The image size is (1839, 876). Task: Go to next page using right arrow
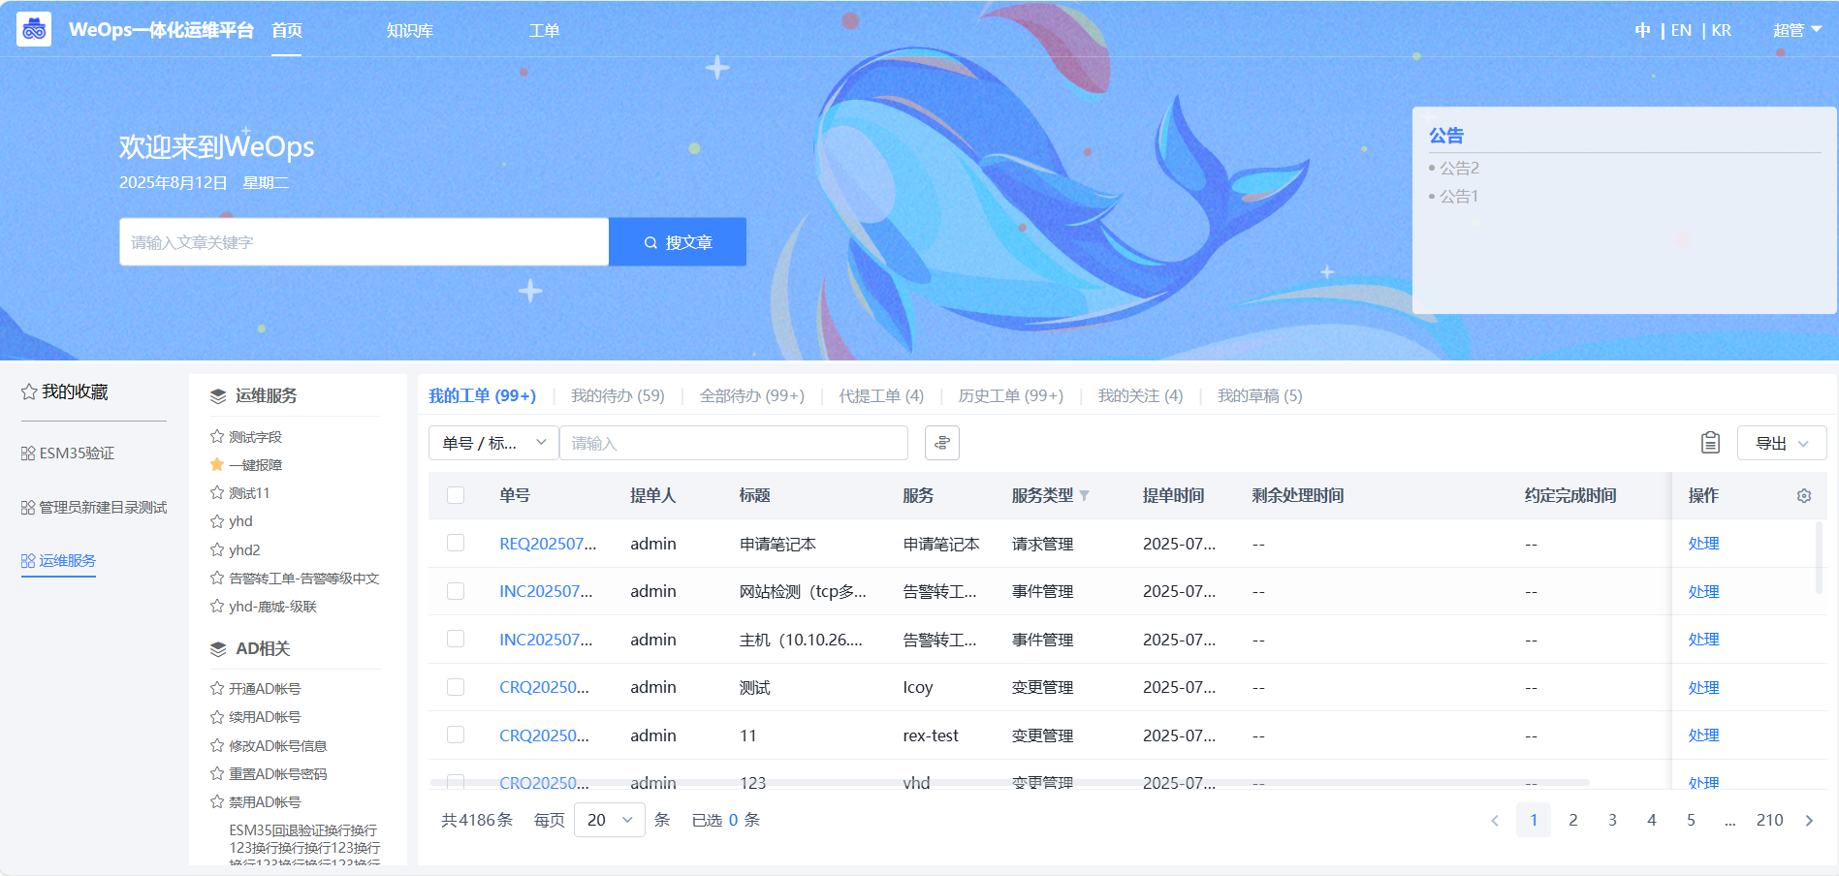(1809, 821)
